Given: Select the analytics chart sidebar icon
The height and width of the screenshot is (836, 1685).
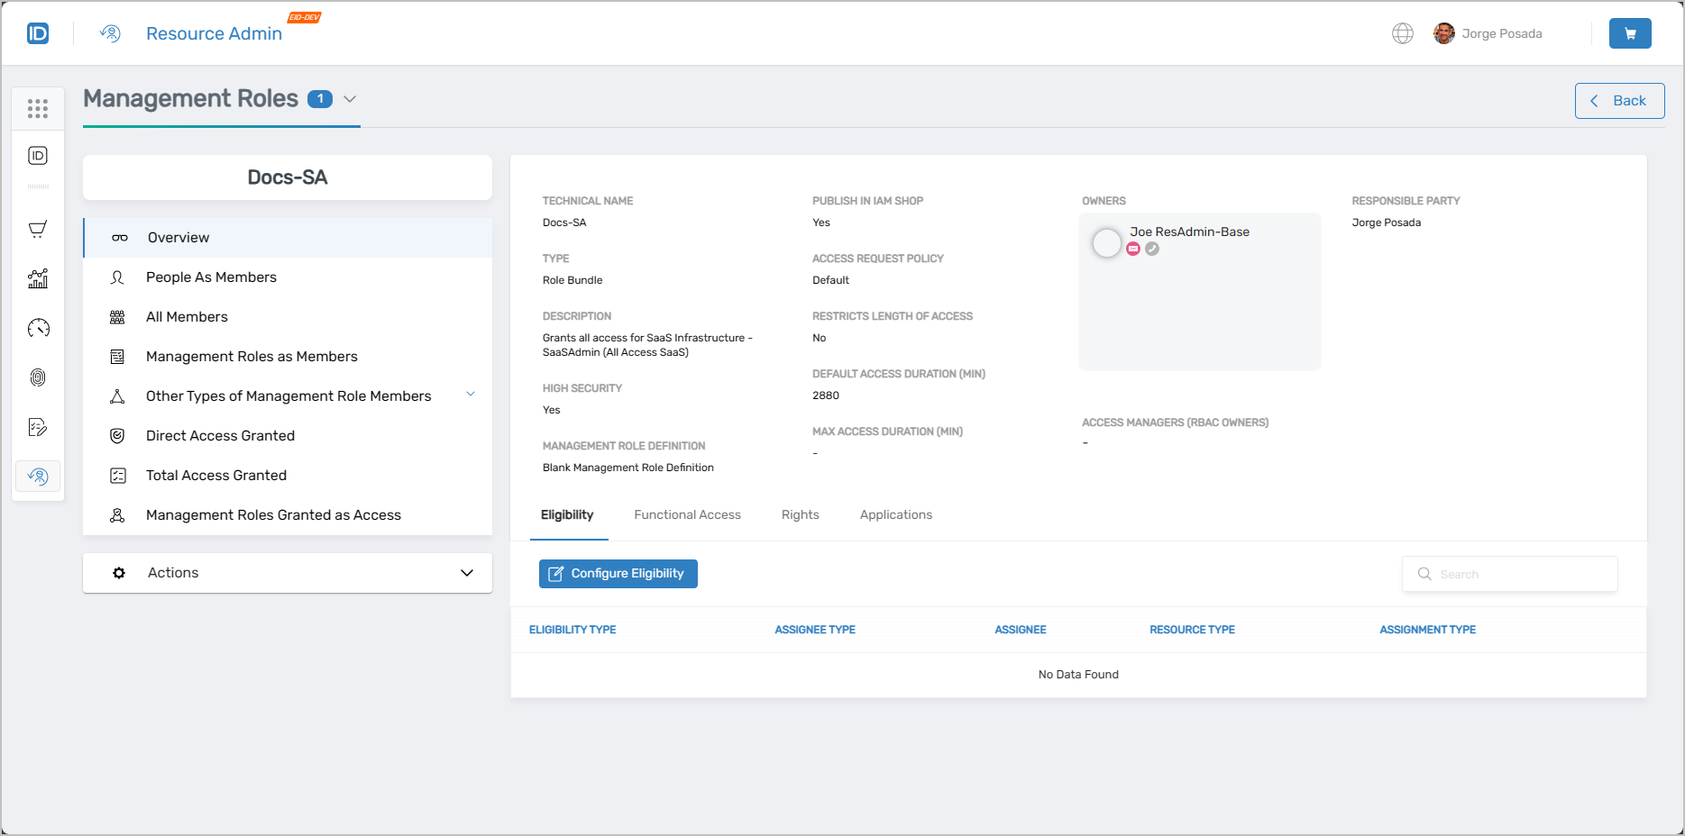Looking at the screenshot, I should point(37,278).
